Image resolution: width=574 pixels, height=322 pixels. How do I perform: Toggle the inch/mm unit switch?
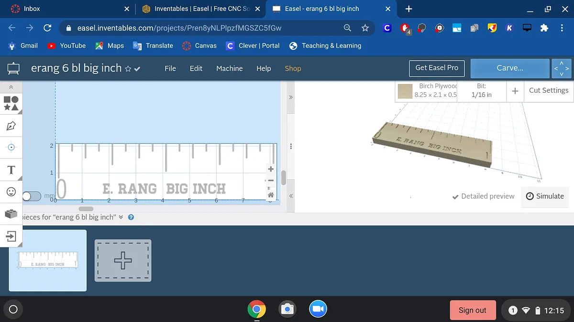tap(32, 196)
